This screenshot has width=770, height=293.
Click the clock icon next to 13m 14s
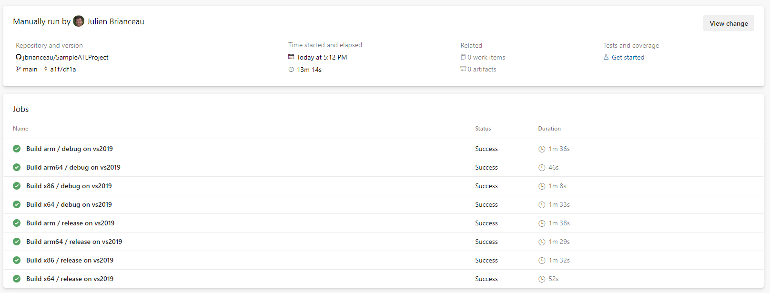[x=291, y=70]
